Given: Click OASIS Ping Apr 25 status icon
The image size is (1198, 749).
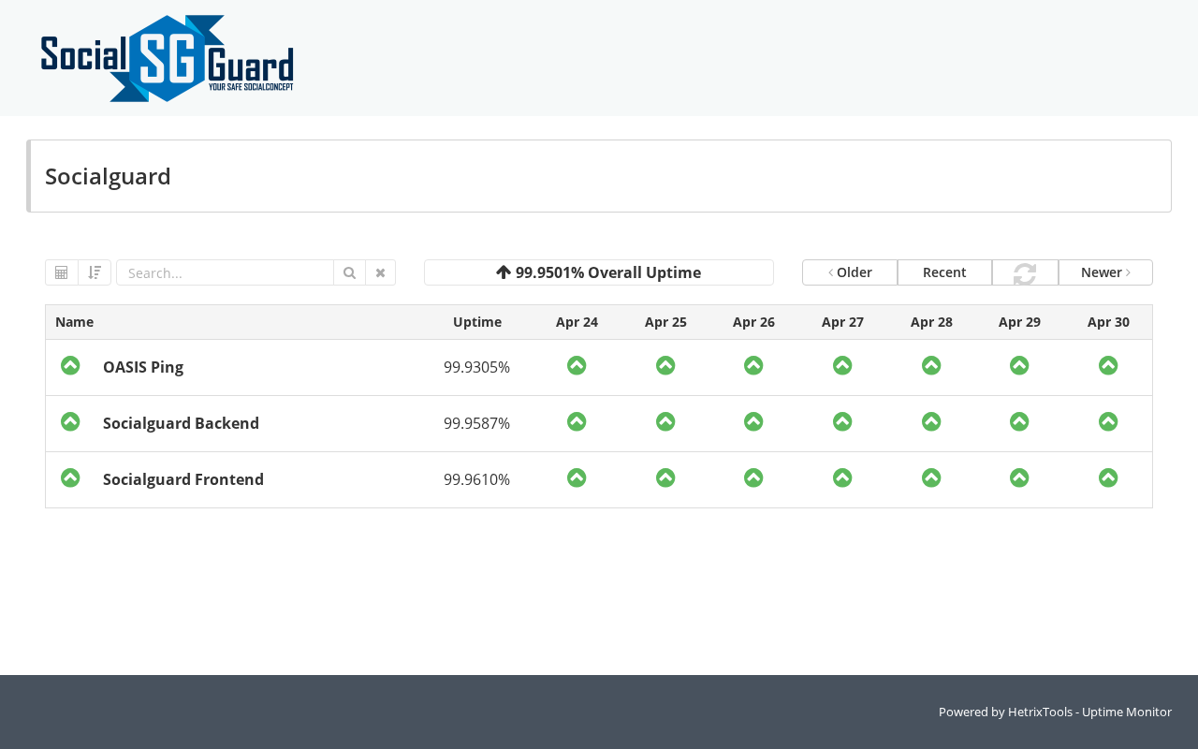Looking at the screenshot, I should (x=665, y=365).
